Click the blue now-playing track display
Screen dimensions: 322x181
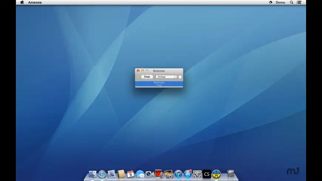point(159,84)
